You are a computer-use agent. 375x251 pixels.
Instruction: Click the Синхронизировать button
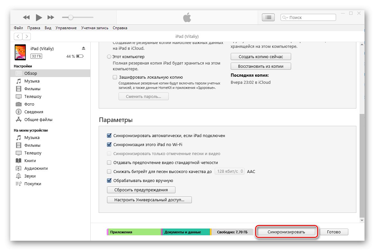tap(286, 232)
